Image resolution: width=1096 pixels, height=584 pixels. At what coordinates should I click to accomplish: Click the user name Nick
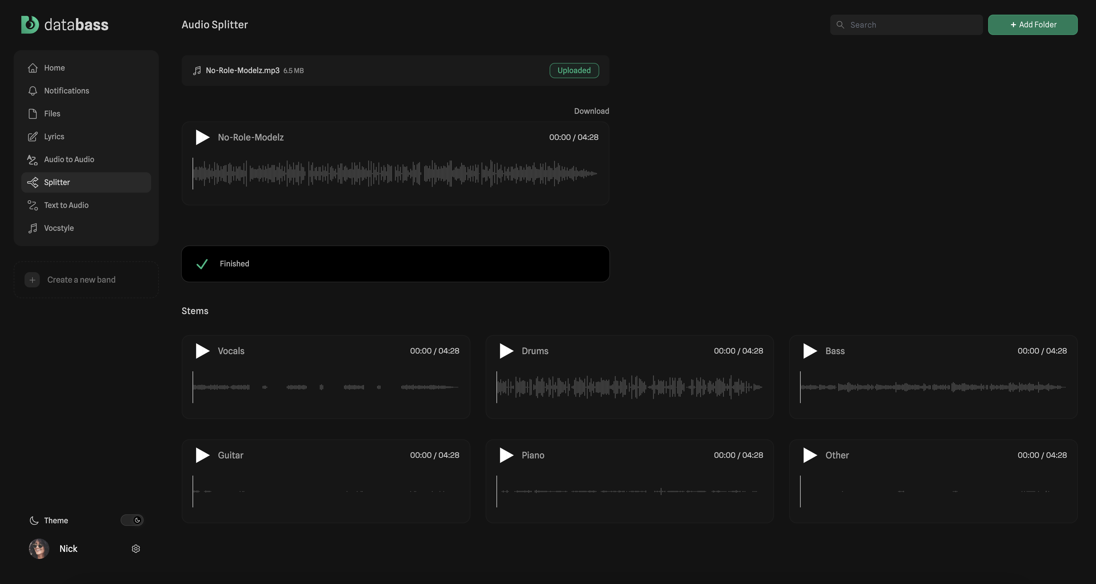tap(68, 549)
